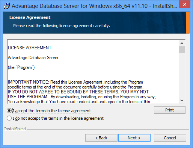Viewport: 193px width, 148px height.
Task: Click the window title bar text
Action: [94, 6]
